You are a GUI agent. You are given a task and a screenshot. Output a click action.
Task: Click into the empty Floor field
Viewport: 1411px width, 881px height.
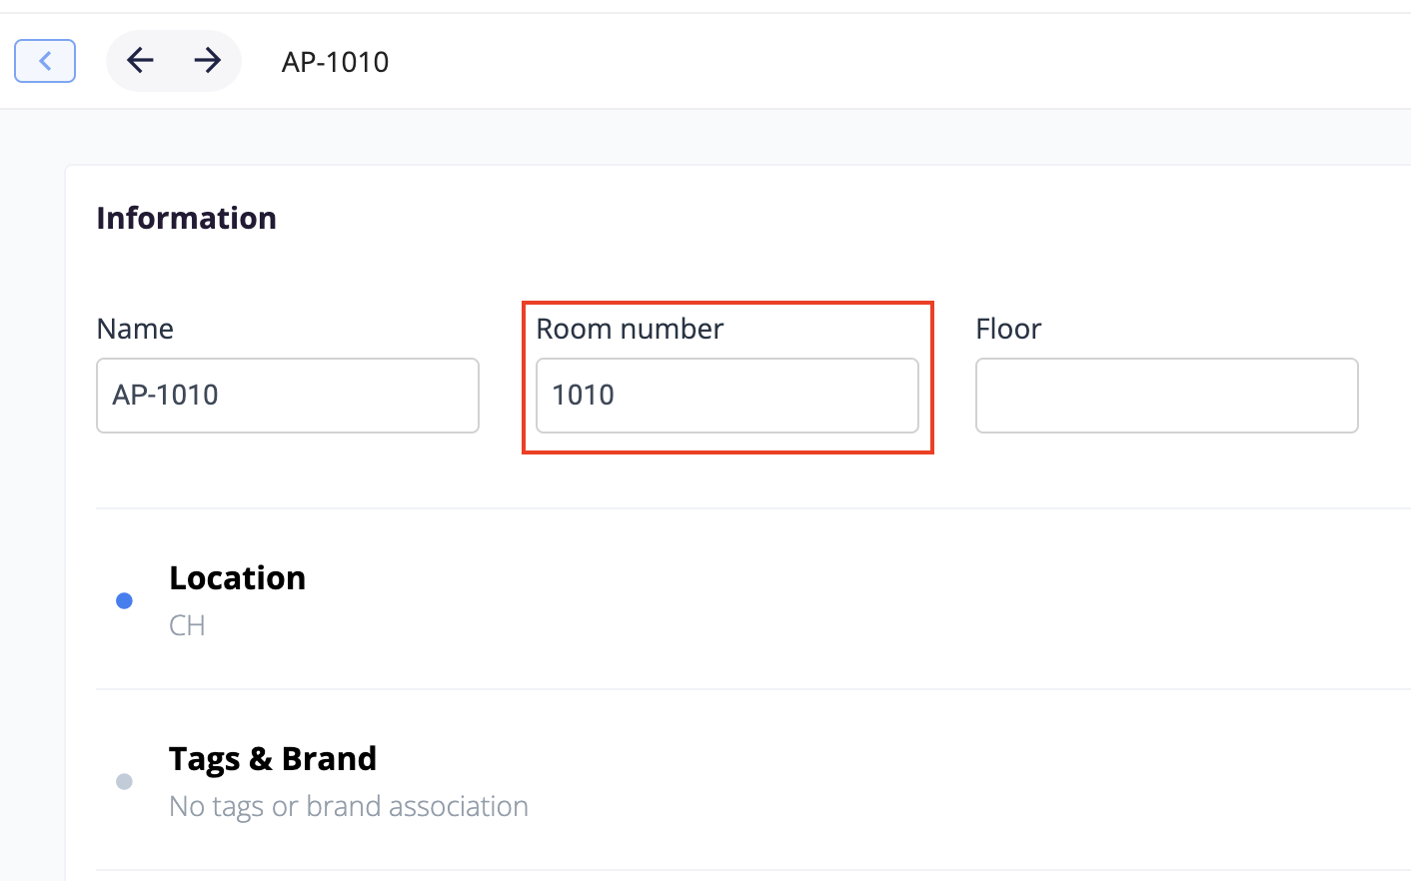pyautogui.click(x=1166, y=396)
